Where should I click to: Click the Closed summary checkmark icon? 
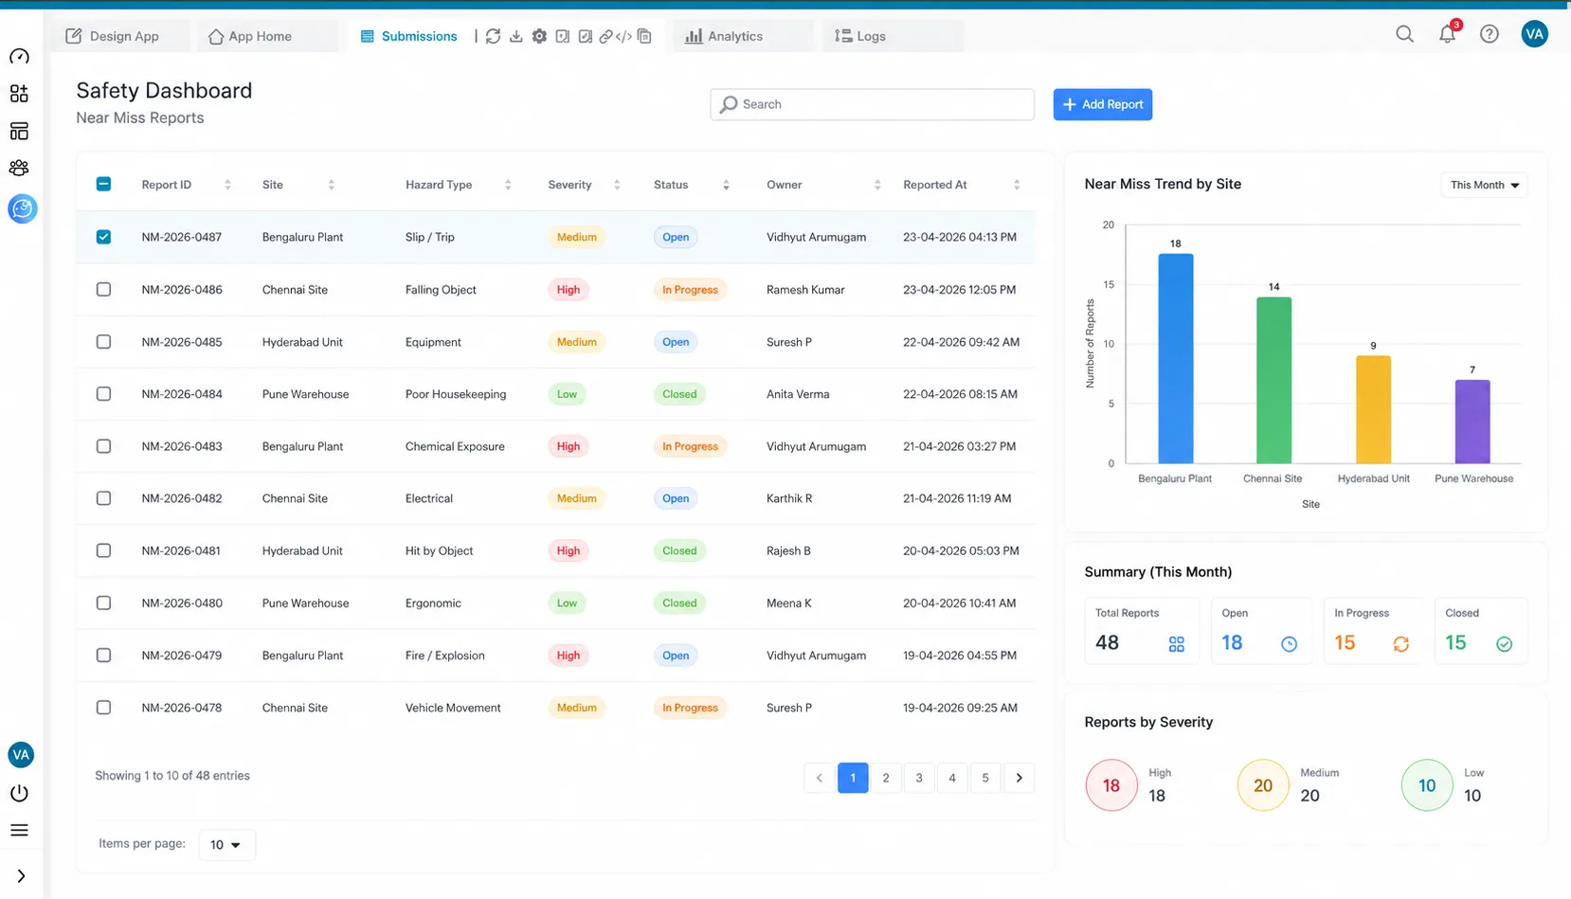(x=1504, y=644)
